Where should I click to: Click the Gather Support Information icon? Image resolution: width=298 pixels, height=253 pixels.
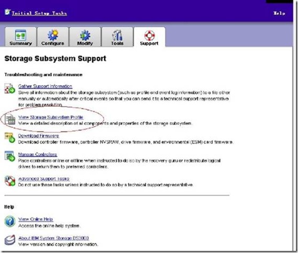(x=10, y=88)
